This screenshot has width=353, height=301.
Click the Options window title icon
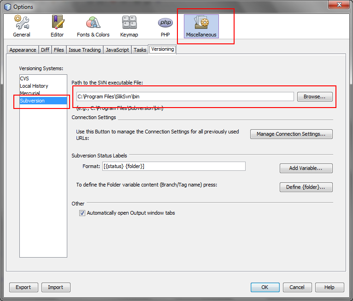pos(7,7)
